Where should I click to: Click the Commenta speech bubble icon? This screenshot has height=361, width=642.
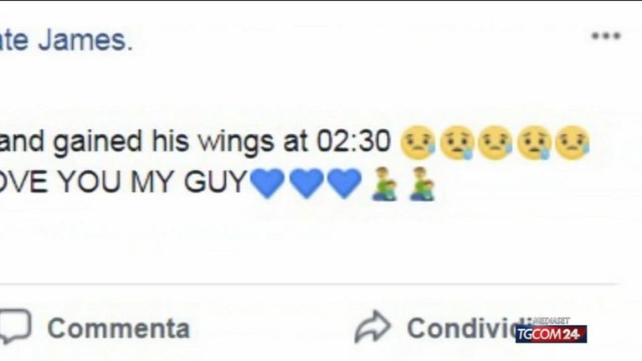(x=14, y=326)
